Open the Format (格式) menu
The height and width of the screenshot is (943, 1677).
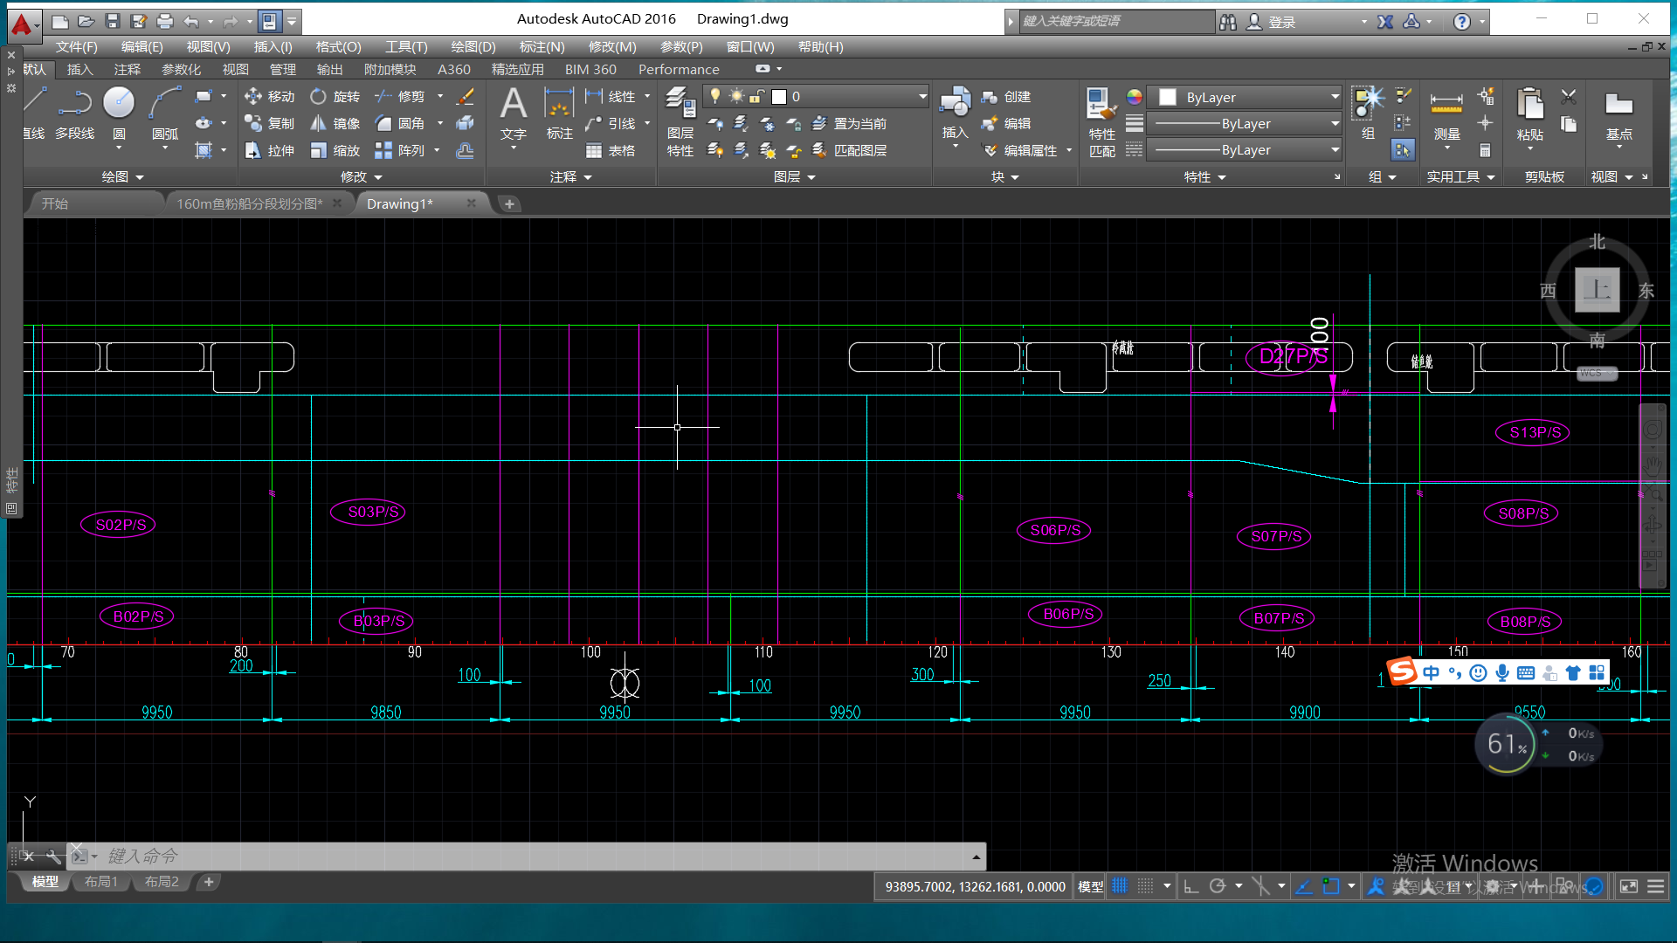coord(338,46)
